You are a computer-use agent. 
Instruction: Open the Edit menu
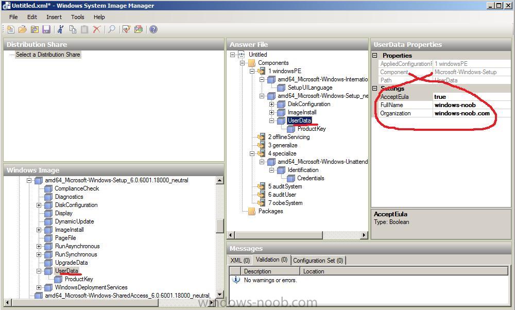point(32,17)
